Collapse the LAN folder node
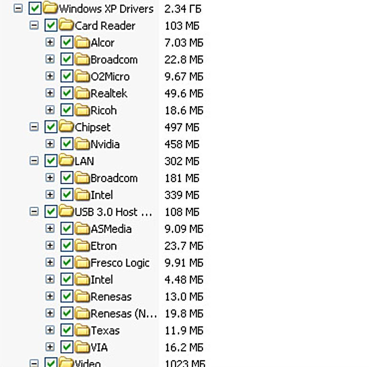Screen dimensions: 369x367 (34, 161)
